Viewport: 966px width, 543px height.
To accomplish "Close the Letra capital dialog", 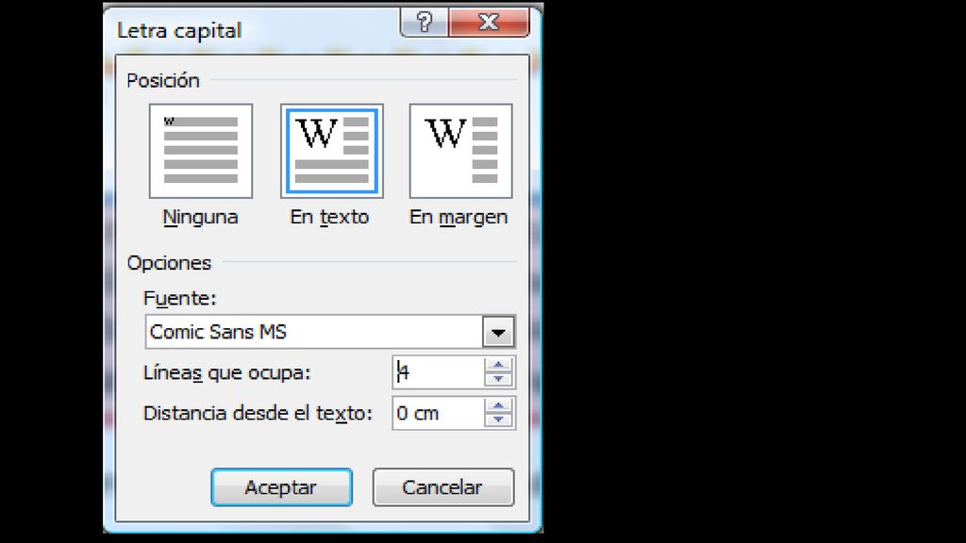I will (x=490, y=23).
